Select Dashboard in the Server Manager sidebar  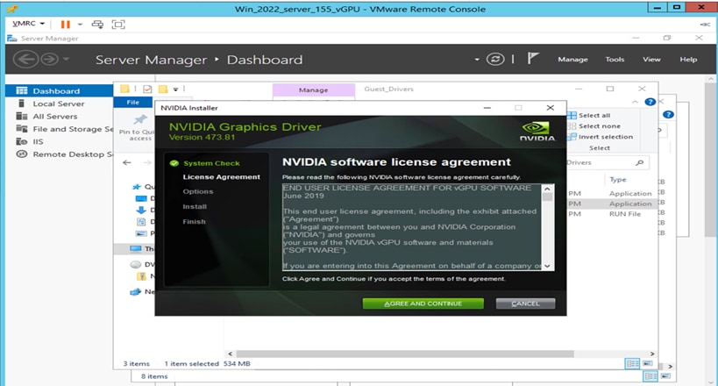[59, 90]
